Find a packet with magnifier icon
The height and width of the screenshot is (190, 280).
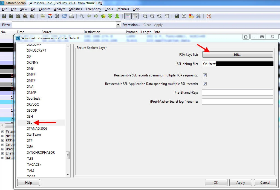82,16
